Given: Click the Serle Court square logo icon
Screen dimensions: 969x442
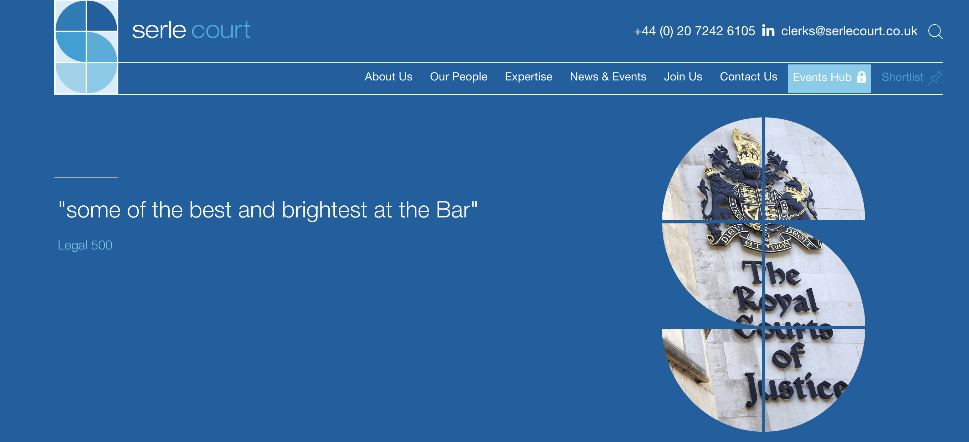Looking at the screenshot, I should pos(86,47).
